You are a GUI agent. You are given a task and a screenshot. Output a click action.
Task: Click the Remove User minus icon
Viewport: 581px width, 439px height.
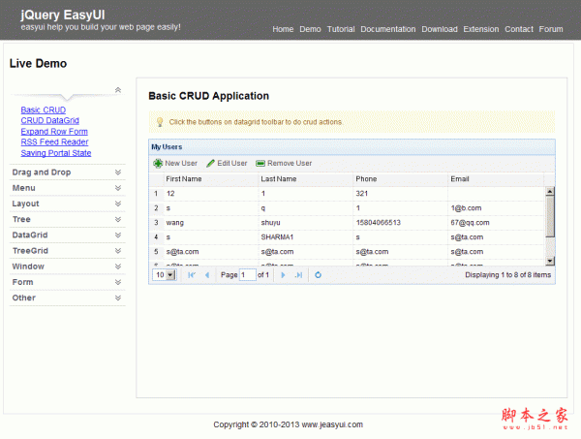(x=260, y=163)
